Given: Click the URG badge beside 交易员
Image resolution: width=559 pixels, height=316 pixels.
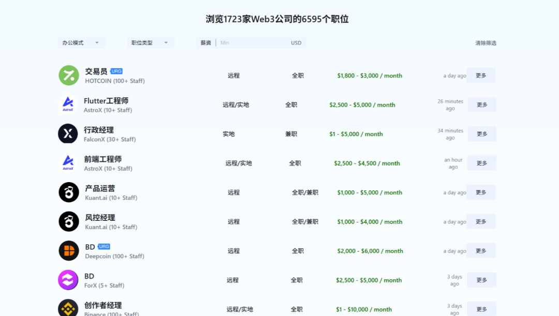Looking at the screenshot, I should [x=116, y=71].
